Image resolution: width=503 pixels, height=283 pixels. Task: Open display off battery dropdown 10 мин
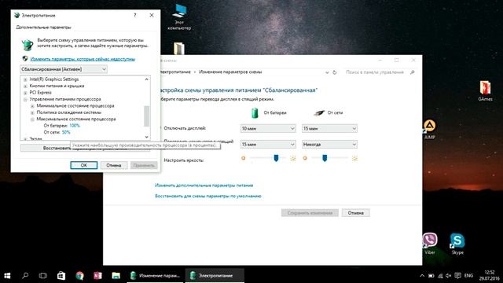(267, 128)
